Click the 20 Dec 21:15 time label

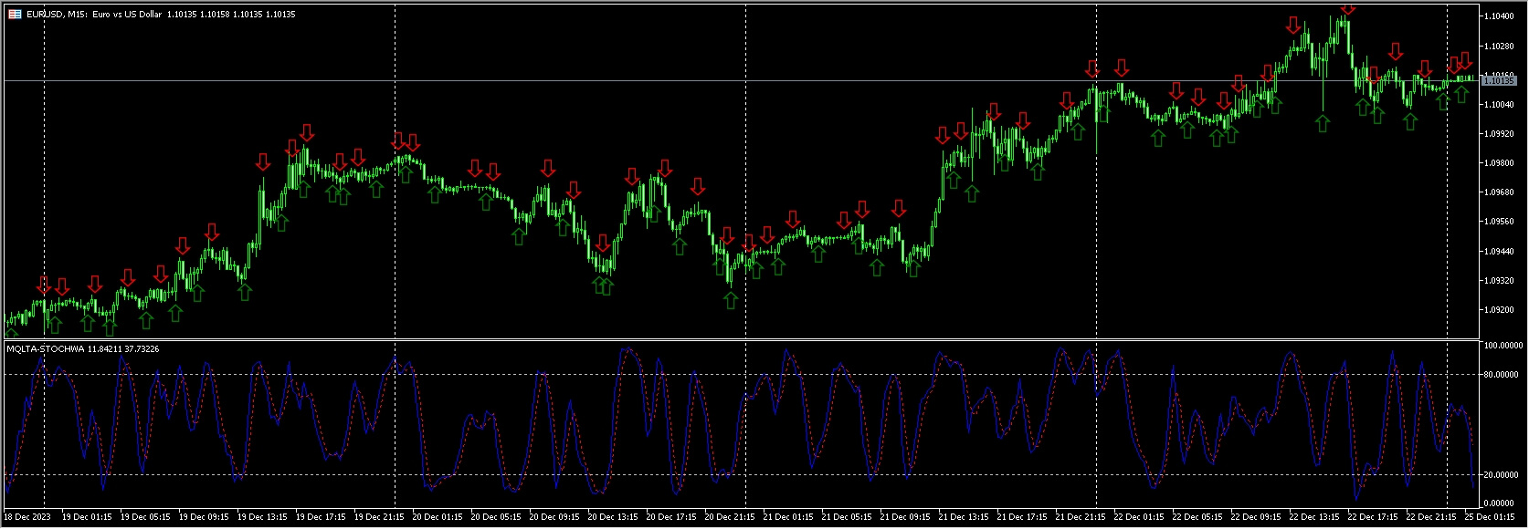730,517
